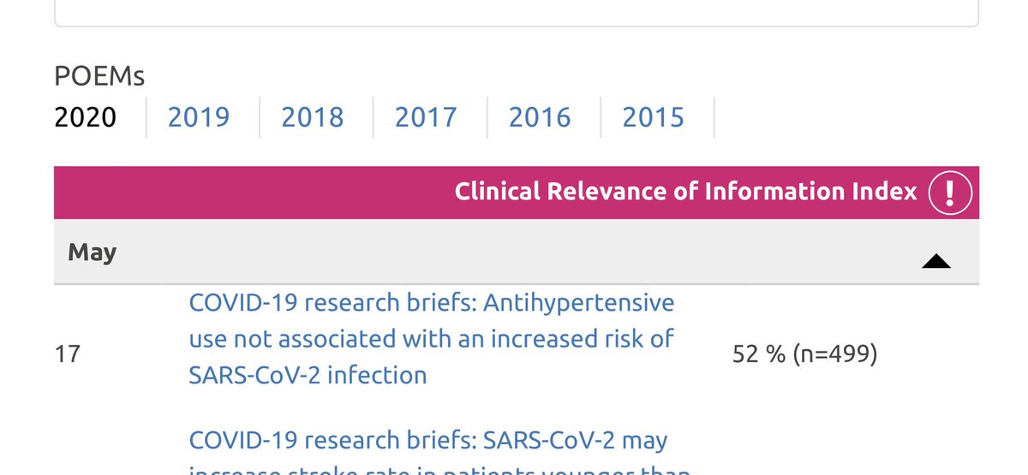Image resolution: width=1028 pixels, height=475 pixels.
Task: Switch to the 2019 POEMs tab
Action: (x=199, y=116)
